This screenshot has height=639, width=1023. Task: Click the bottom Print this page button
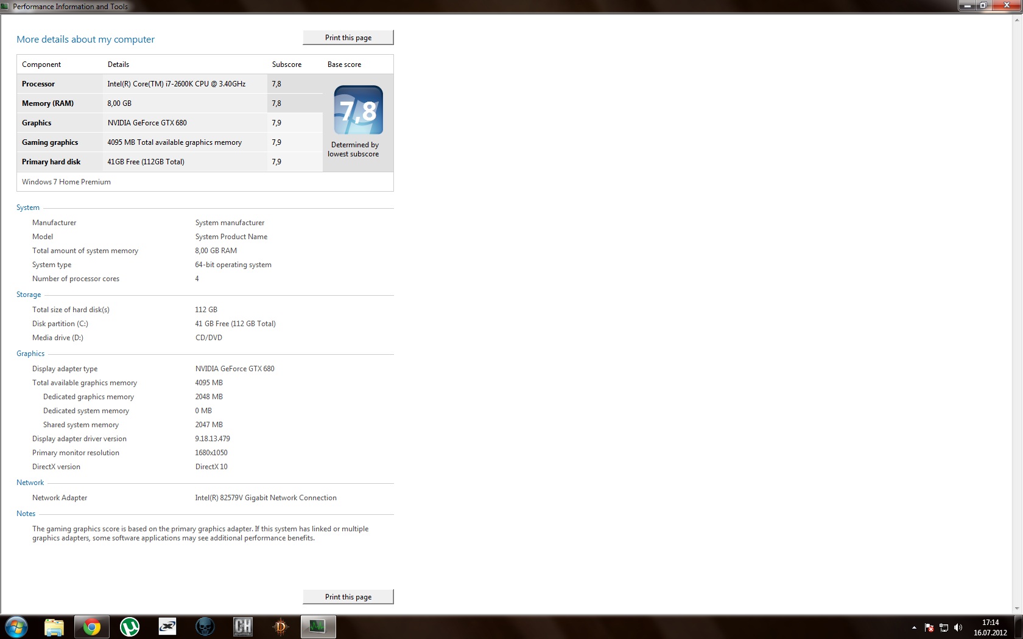348,597
